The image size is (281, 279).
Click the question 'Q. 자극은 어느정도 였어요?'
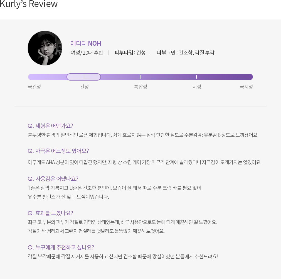point(58,151)
